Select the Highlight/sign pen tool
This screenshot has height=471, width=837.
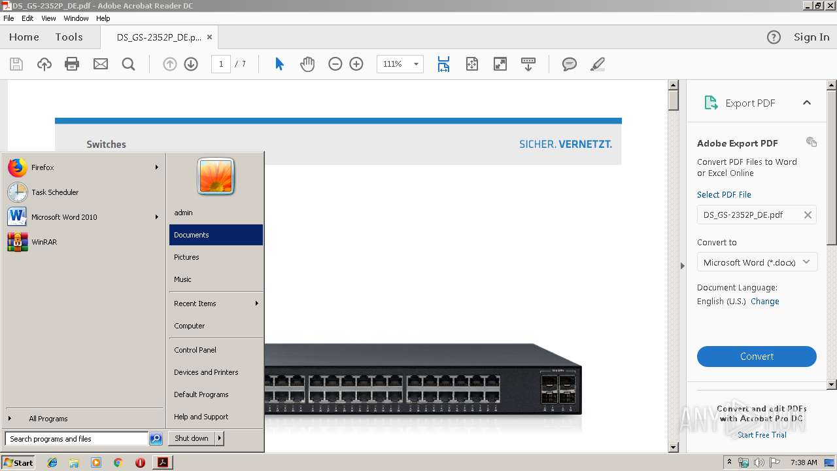pyautogui.click(x=597, y=64)
